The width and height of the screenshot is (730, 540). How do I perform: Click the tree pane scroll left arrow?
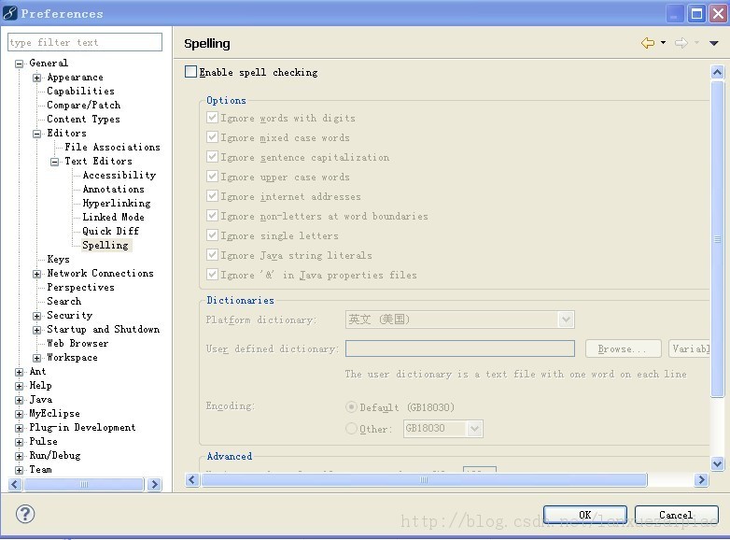pos(15,485)
